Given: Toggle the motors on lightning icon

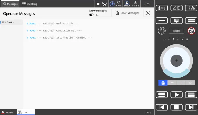Looking at the screenshot, I should 112,4.
